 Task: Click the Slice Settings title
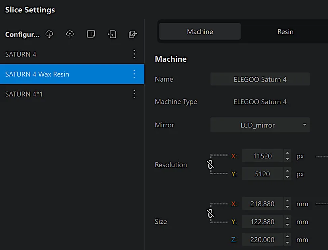(x=30, y=10)
